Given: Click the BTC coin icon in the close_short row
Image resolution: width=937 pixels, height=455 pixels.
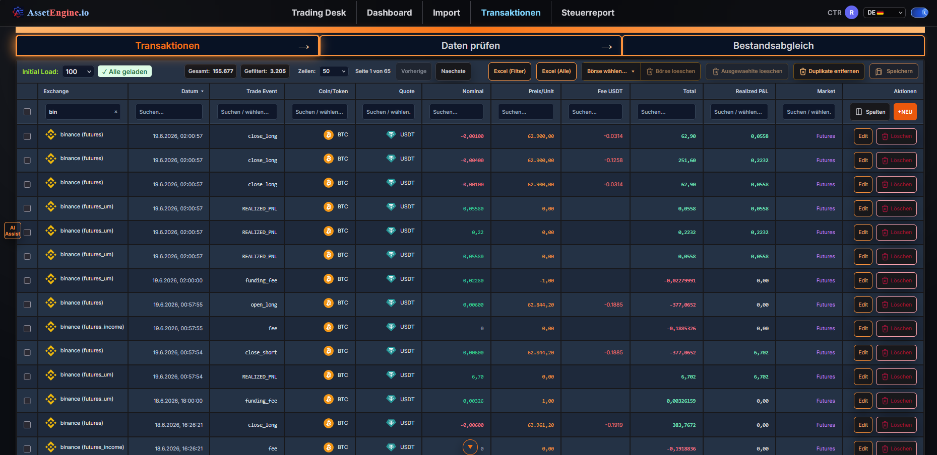Looking at the screenshot, I should coord(329,351).
